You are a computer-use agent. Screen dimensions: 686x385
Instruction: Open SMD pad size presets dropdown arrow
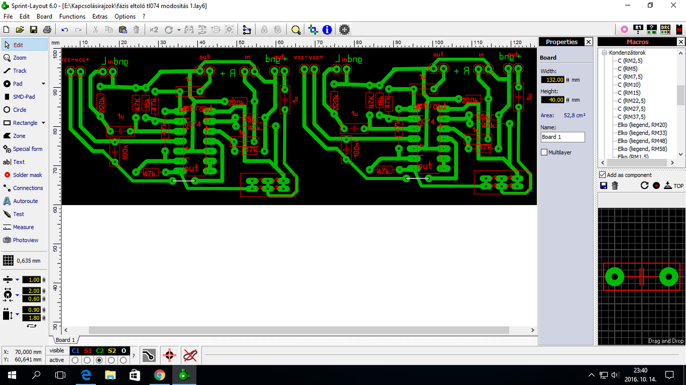coord(17,314)
